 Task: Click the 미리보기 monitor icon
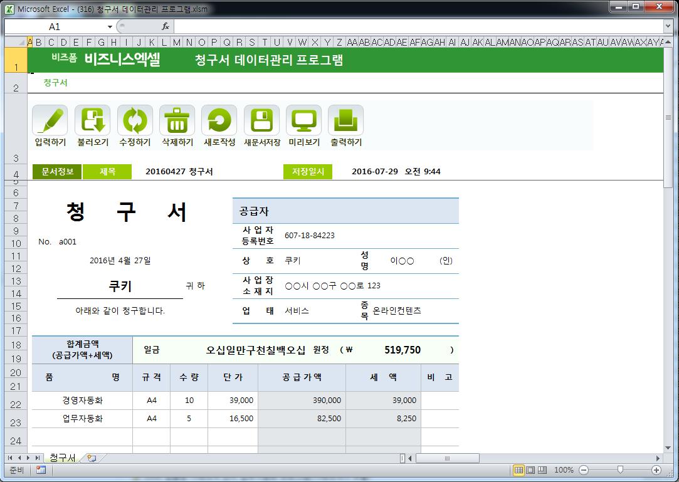click(303, 120)
